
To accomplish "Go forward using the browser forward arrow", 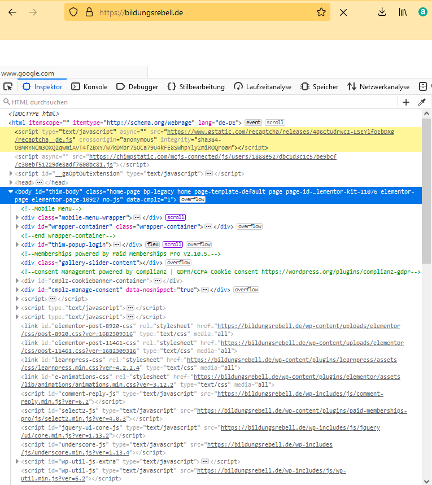I will (x=33, y=12).
